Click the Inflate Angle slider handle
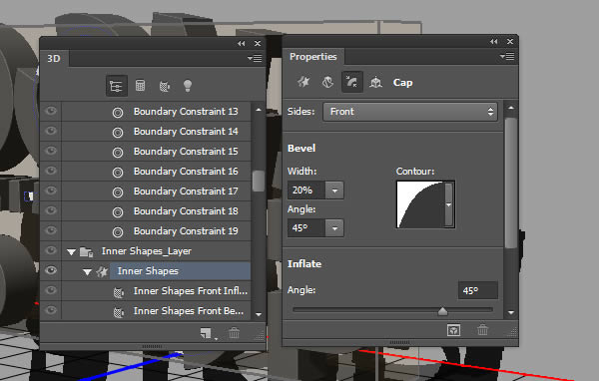The width and height of the screenshot is (599, 381). point(442,311)
